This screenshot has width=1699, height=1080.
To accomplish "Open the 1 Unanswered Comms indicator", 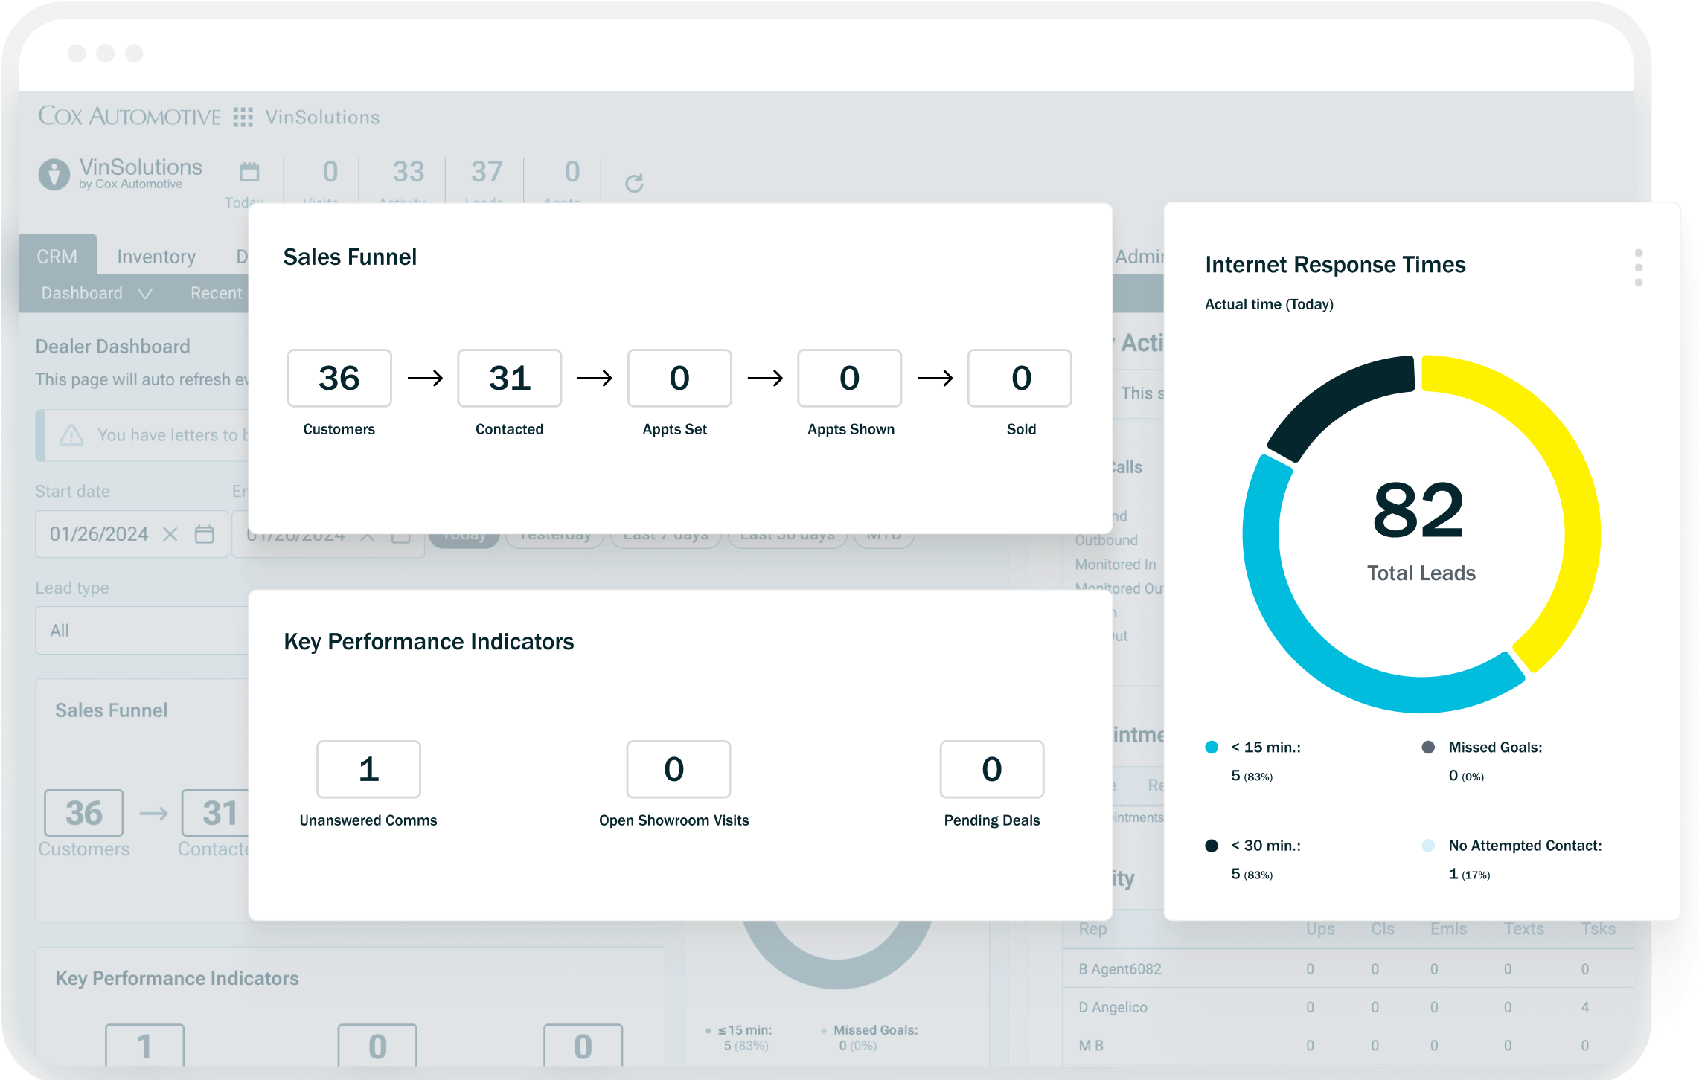I will 368,769.
